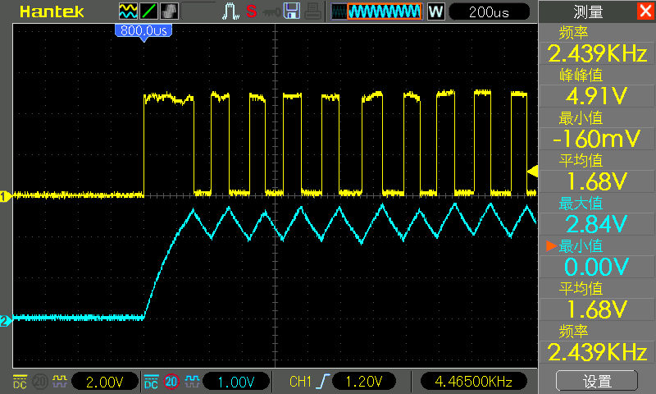Click the CH1 ground level marker 1
The width and height of the screenshot is (656, 394).
point(6,196)
